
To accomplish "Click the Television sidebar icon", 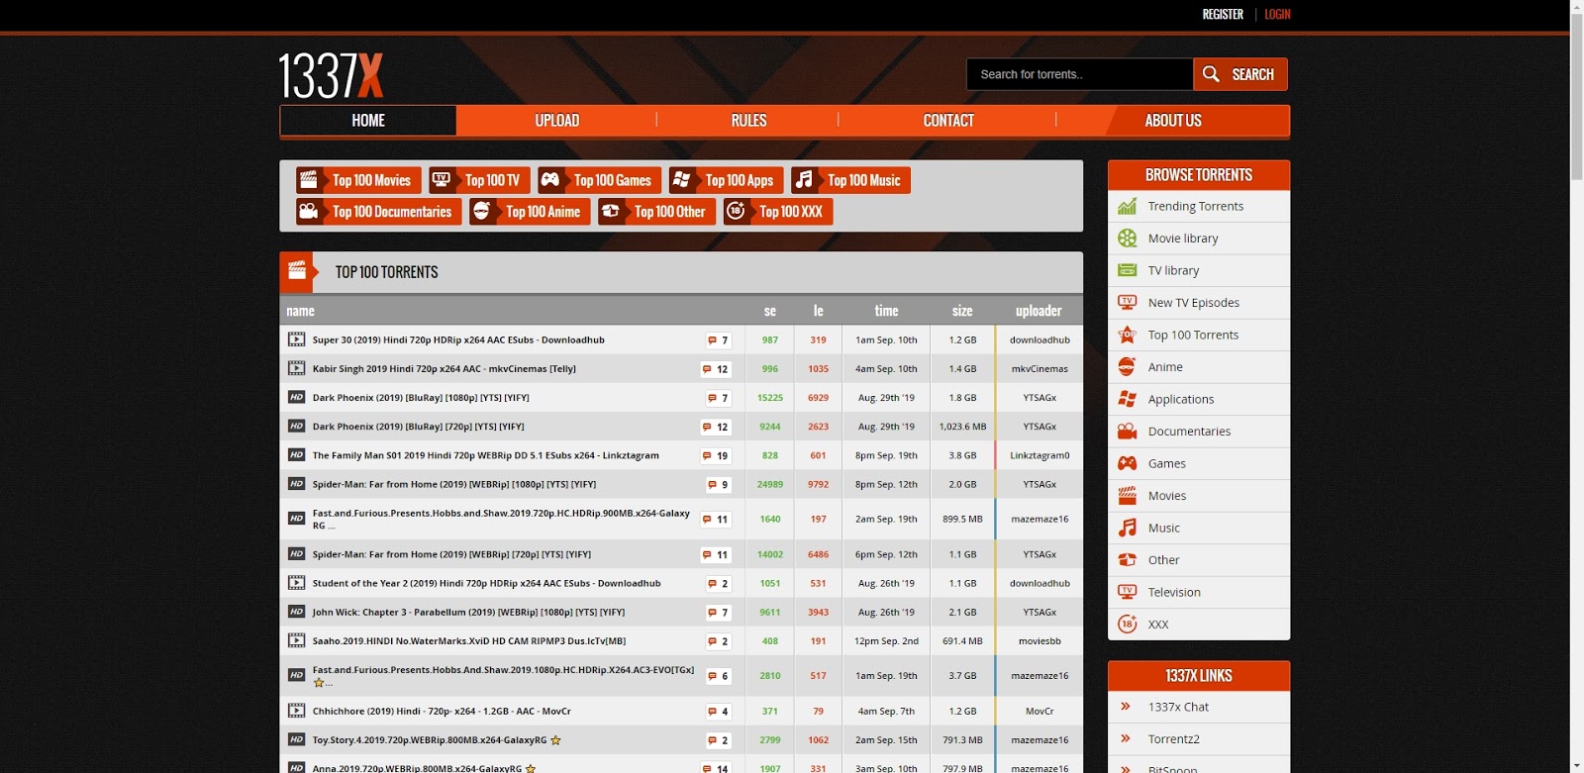I will click(x=1127, y=592).
